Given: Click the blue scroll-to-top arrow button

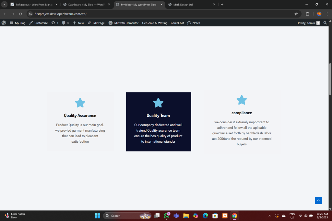Looking at the screenshot, I should pyautogui.click(x=318, y=201).
